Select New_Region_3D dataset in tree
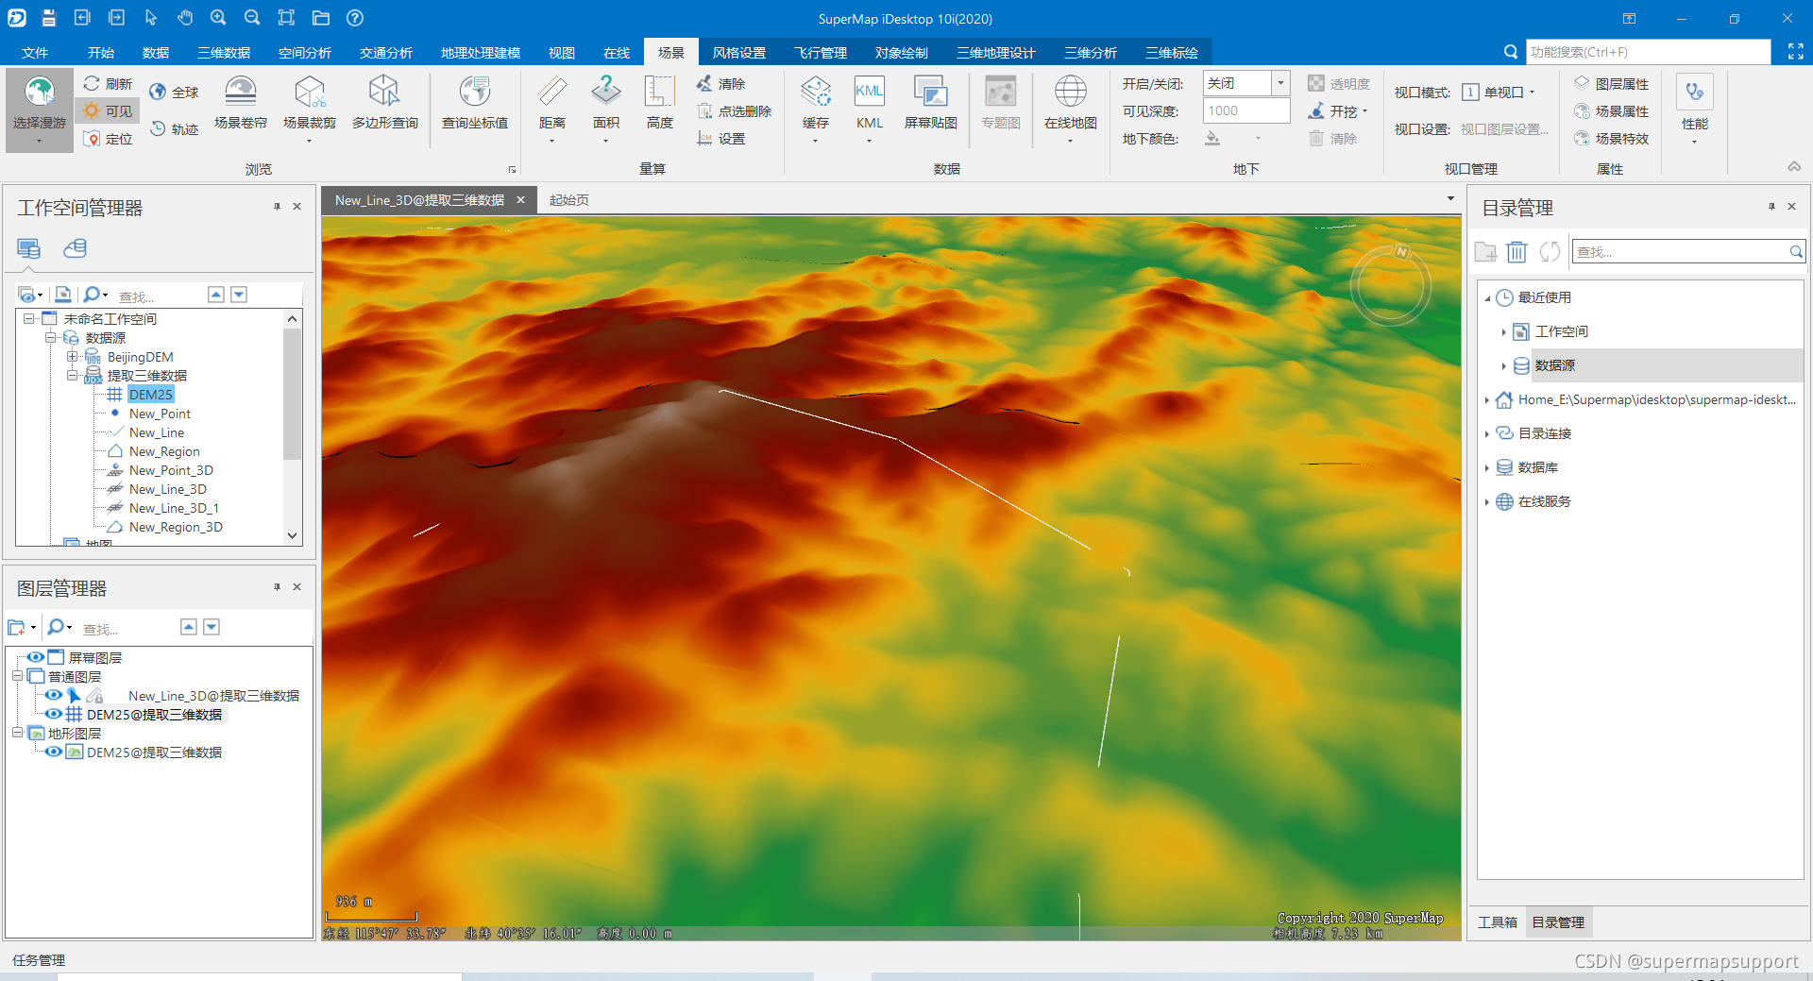This screenshot has height=981, width=1813. pos(176,527)
